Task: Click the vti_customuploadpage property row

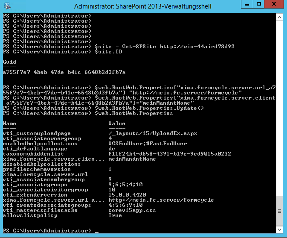Action: [36, 134]
